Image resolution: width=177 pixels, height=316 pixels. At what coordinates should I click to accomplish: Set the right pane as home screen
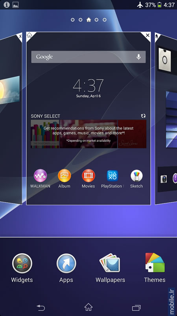157,36
